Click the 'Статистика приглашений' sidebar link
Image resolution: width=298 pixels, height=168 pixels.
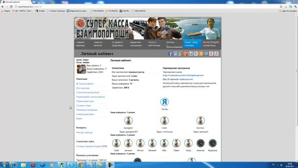88,92
